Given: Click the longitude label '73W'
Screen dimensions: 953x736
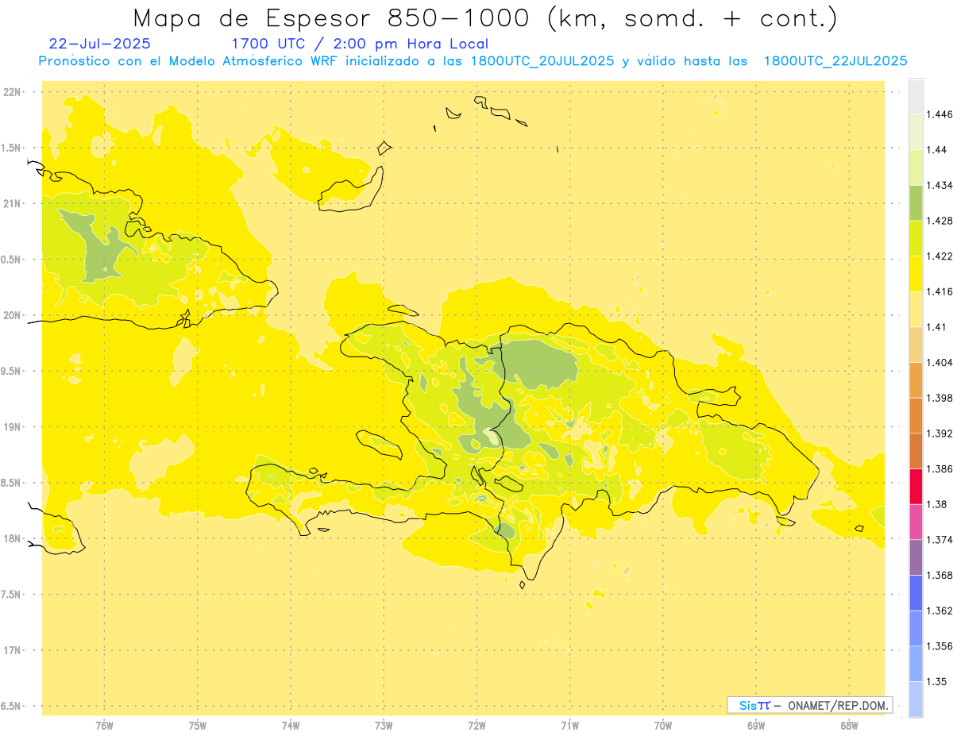Looking at the screenshot, I should pos(384,725).
